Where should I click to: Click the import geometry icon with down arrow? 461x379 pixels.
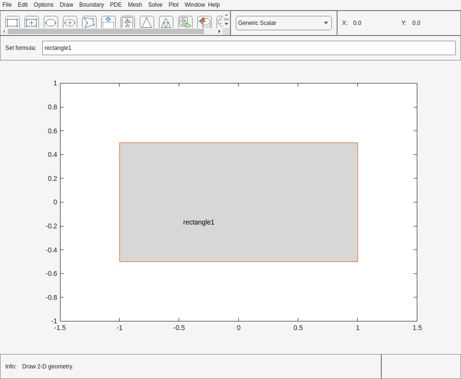pos(109,23)
